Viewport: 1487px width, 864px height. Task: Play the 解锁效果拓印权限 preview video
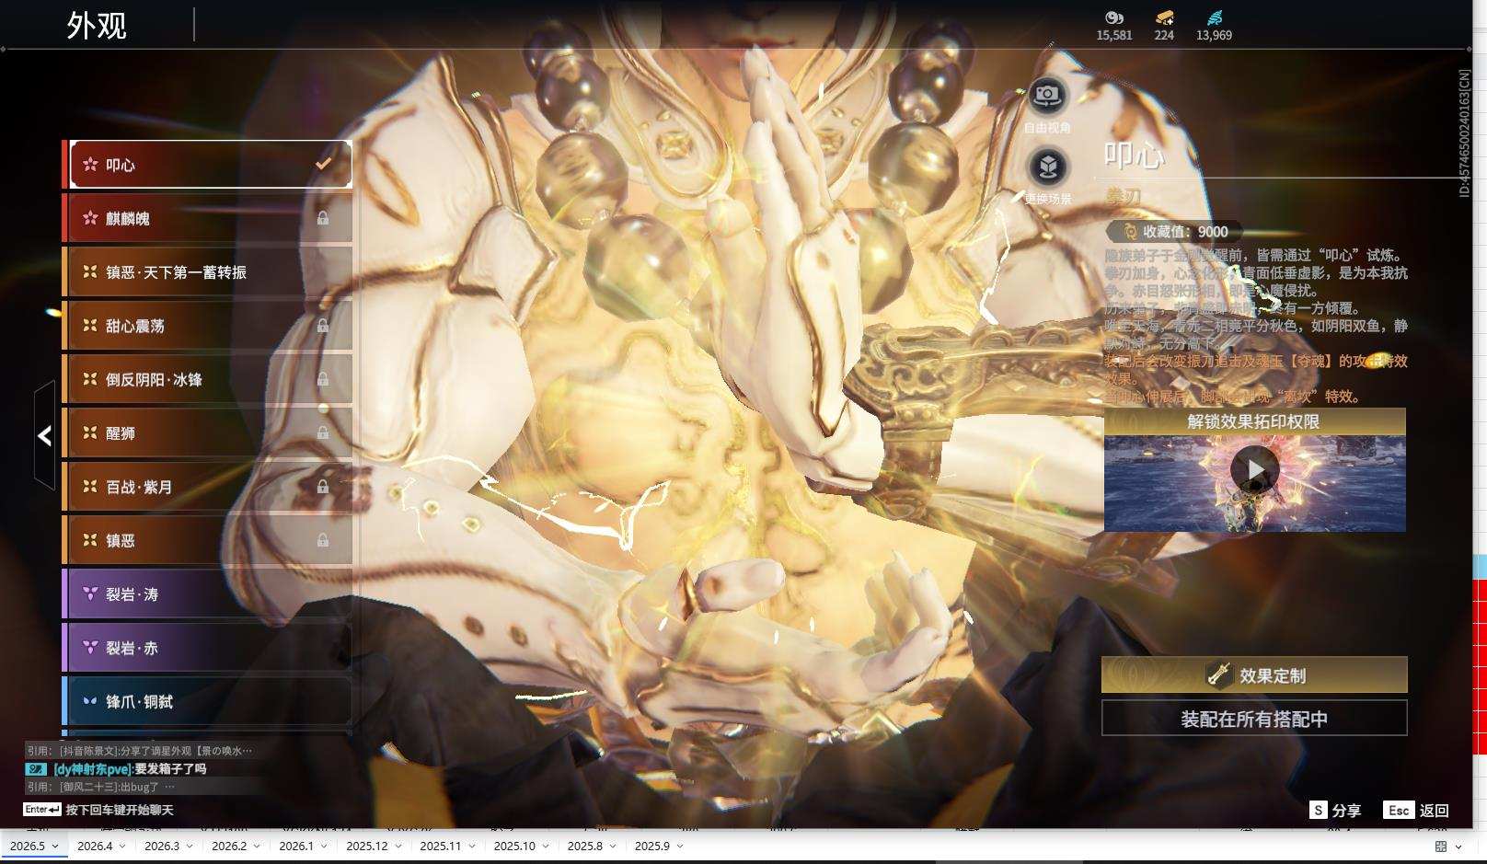pos(1255,470)
